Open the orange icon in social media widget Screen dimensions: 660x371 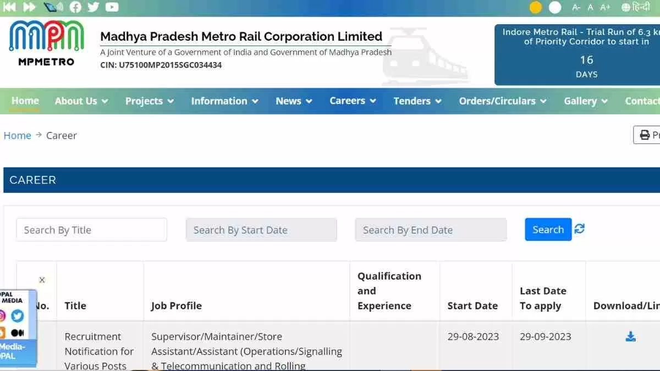click(2, 333)
